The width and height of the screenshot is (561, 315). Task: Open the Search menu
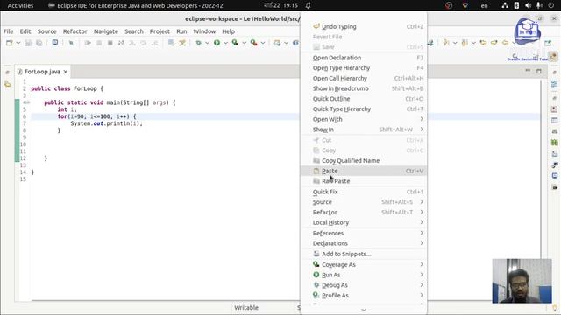pos(134,31)
